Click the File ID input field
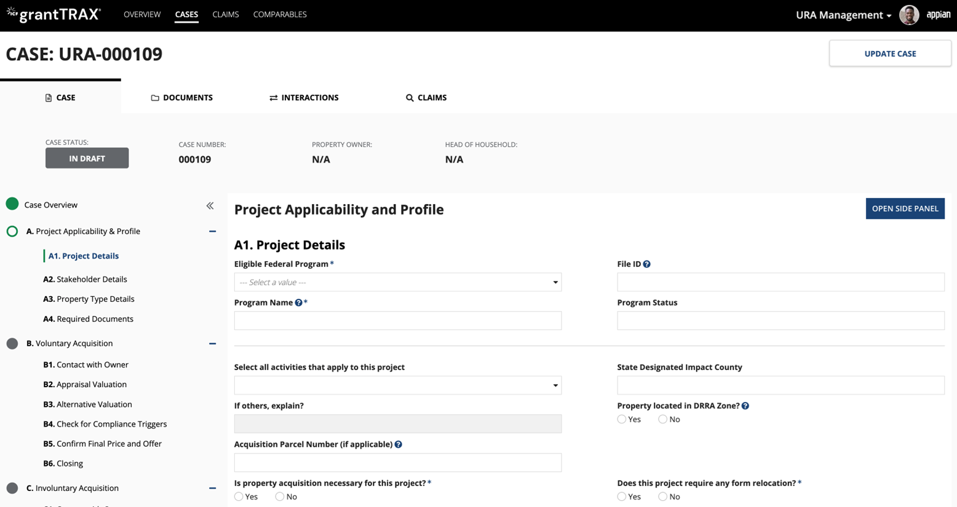Viewport: 957px width, 507px height. [x=780, y=282]
